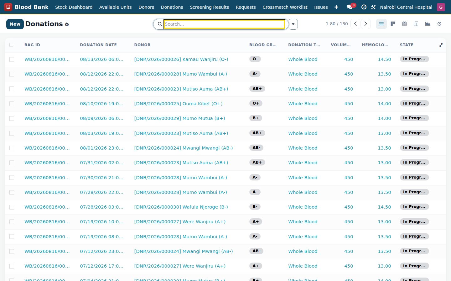Switch to calendar view
The height and width of the screenshot is (281, 451).
[404, 24]
